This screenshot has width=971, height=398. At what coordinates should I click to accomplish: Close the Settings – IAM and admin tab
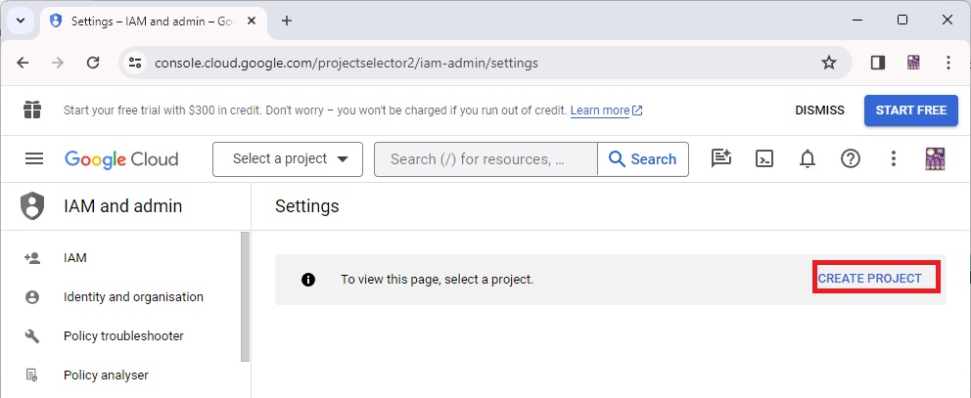tap(252, 22)
